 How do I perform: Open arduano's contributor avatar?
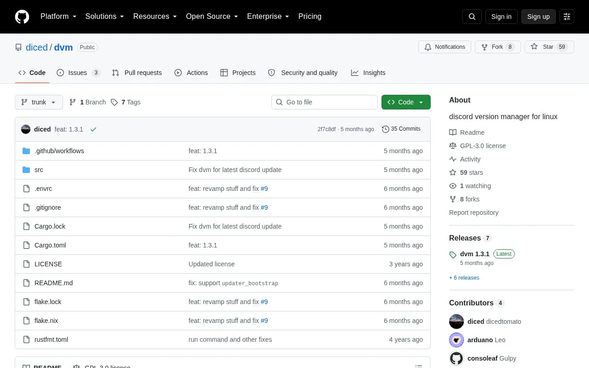pos(456,340)
